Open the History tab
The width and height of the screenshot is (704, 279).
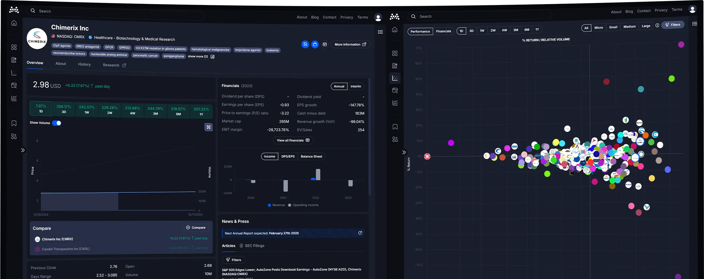click(84, 64)
